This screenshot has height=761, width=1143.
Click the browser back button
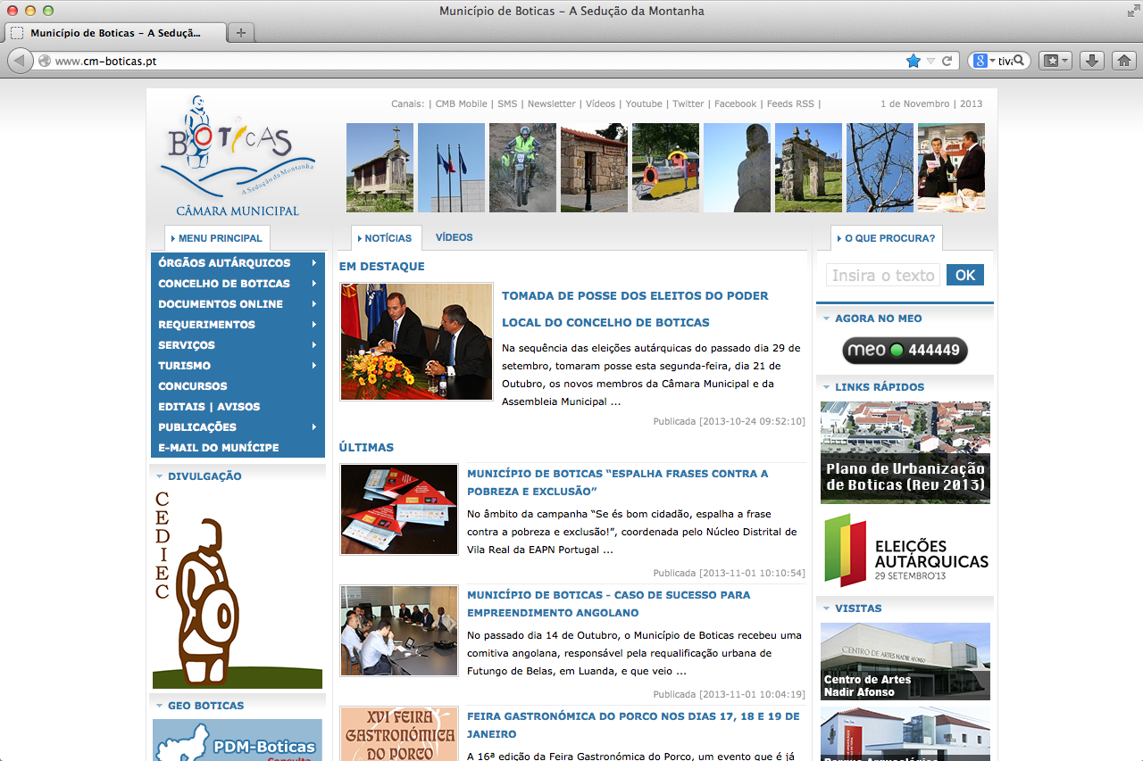click(x=20, y=61)
